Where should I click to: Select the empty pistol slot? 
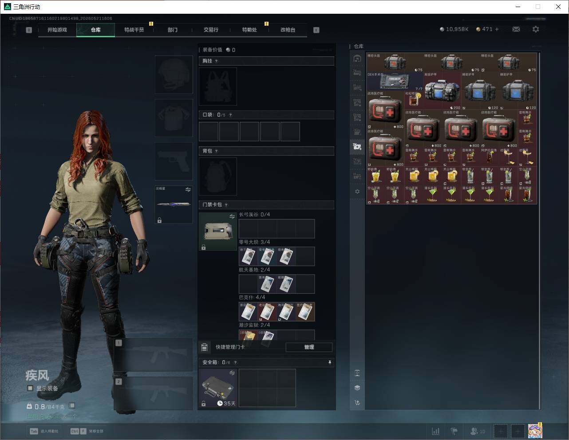[174, 161]
